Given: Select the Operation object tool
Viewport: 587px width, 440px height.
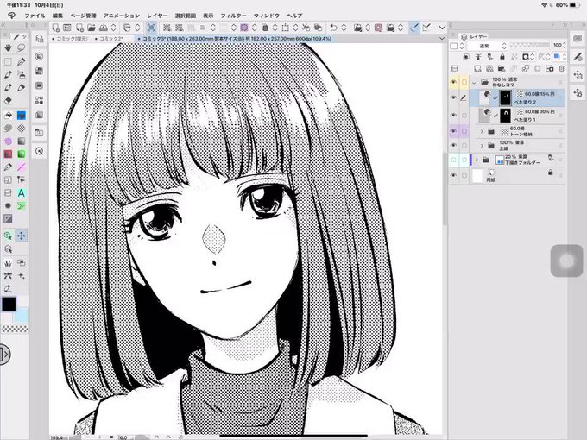Looking at the screenshot, I should (8, 236).
